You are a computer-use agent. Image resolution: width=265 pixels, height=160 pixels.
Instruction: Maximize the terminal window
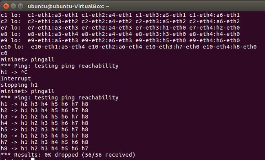tap(20, 7)
